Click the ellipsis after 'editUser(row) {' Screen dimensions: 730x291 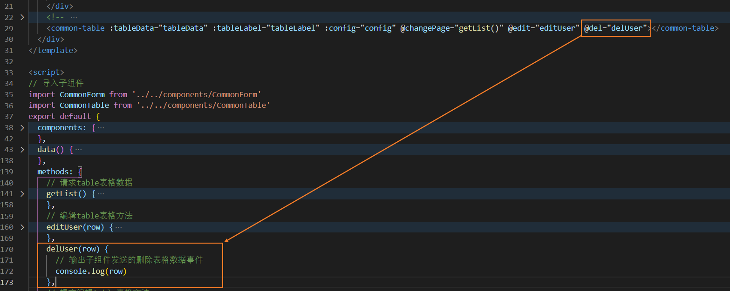tap(119, 227)
